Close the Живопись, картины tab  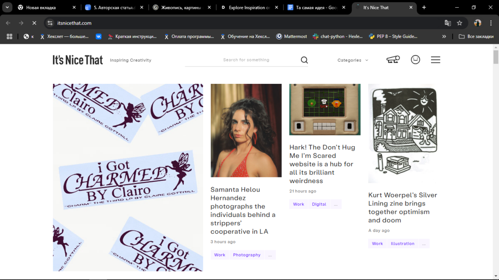(x=209, y=7)
